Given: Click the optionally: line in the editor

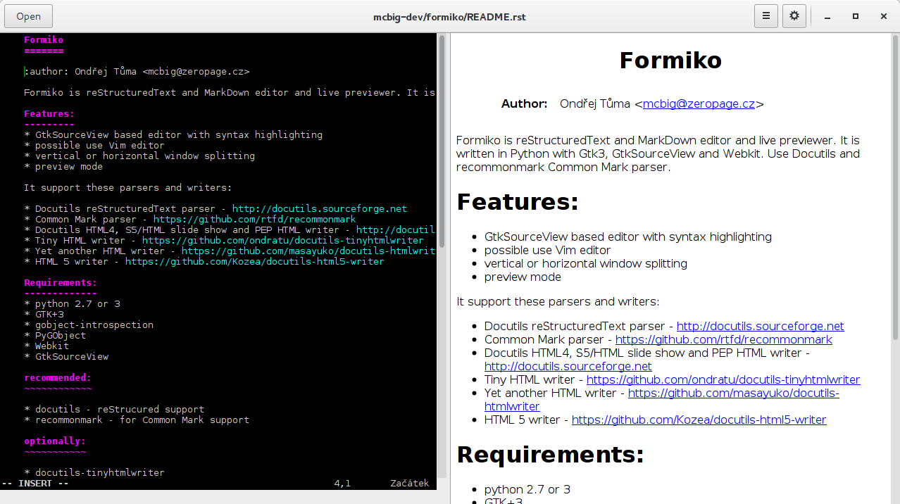Looking at the screenshot, I should pos(56,441).
